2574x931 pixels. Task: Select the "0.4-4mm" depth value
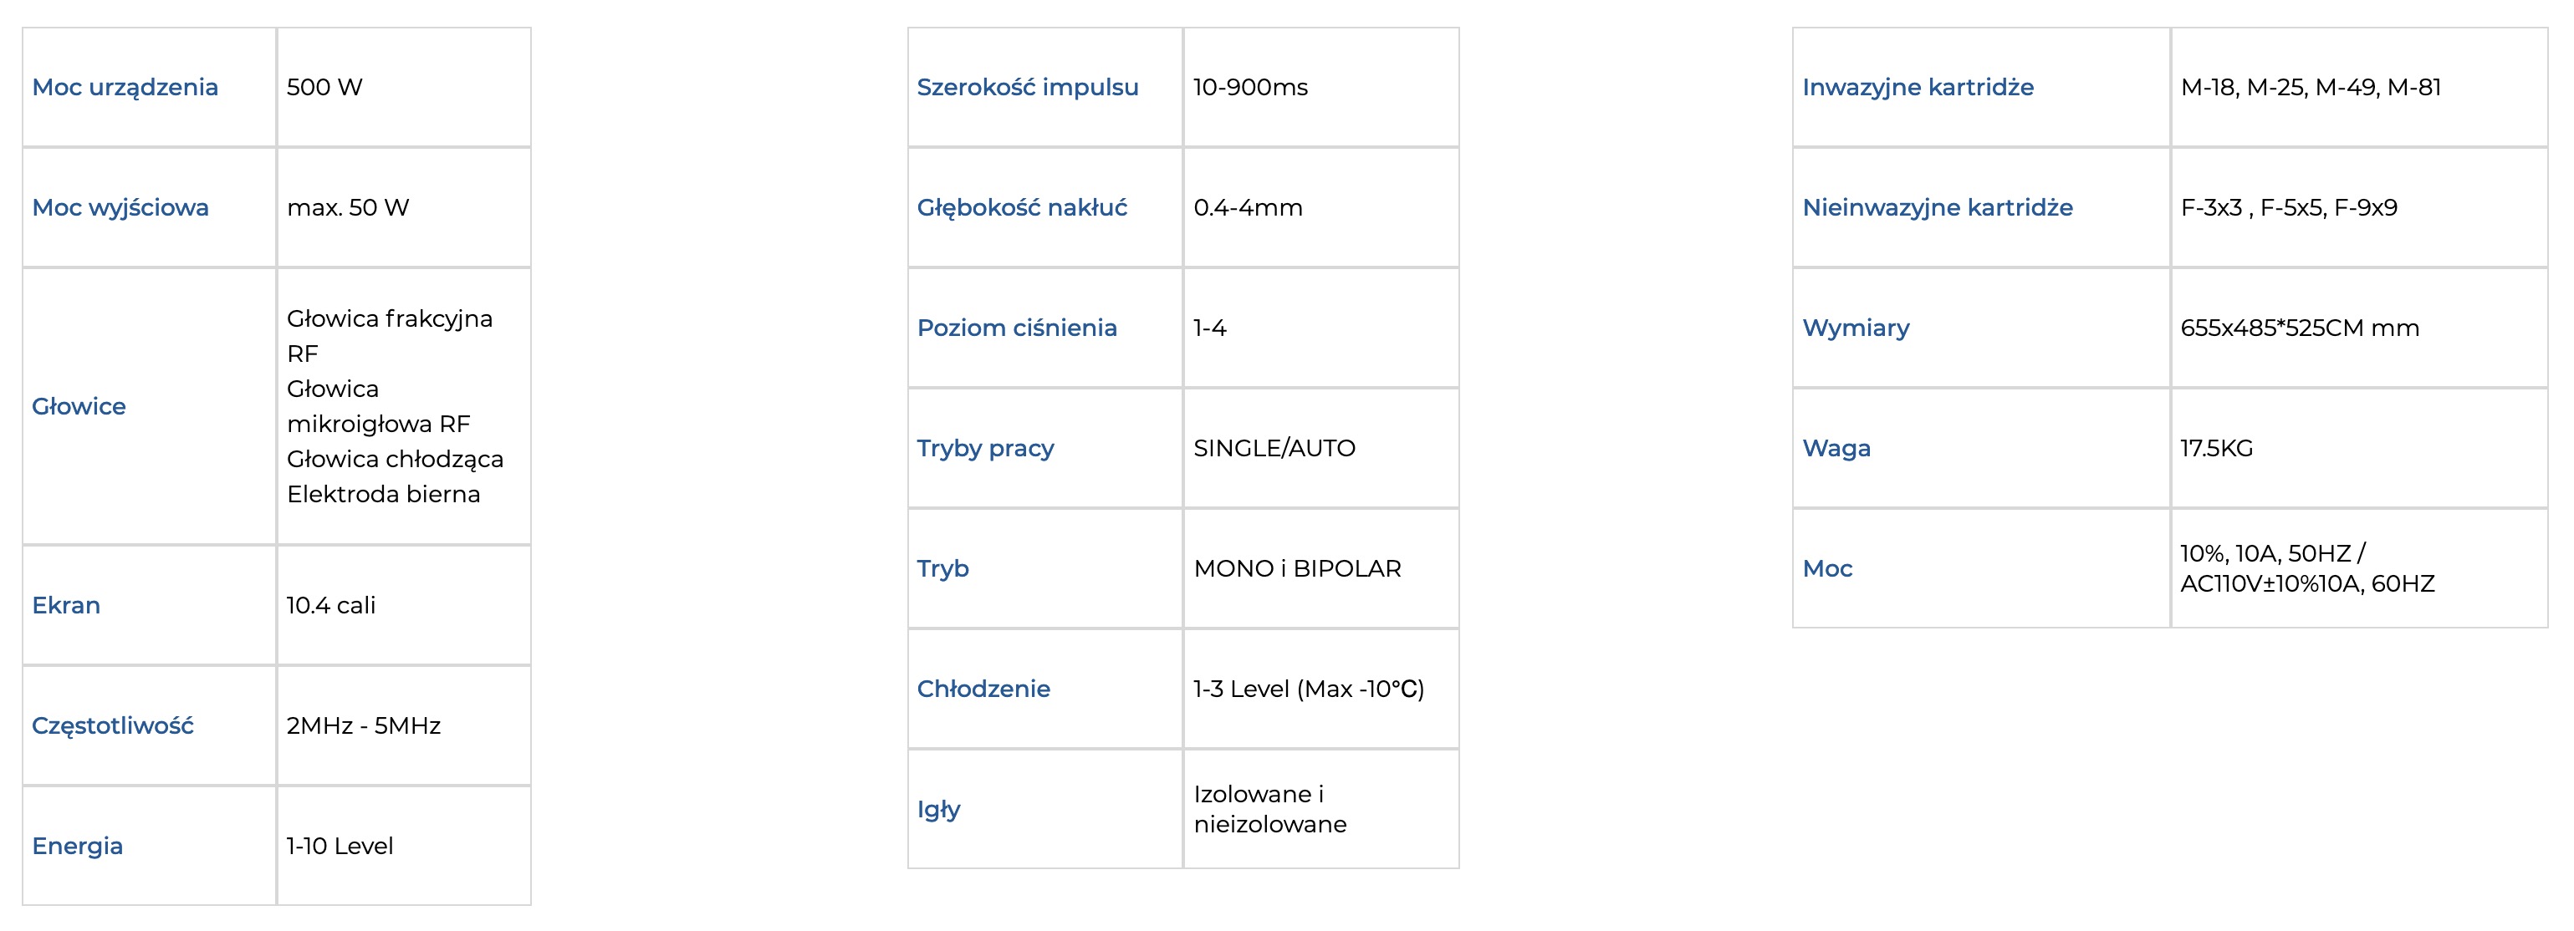pos(1248,208)
